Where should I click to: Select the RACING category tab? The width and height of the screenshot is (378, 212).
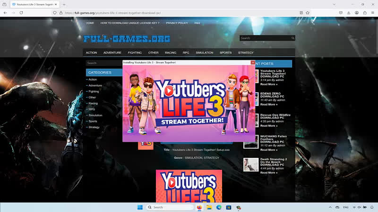[x=171, y=53]
